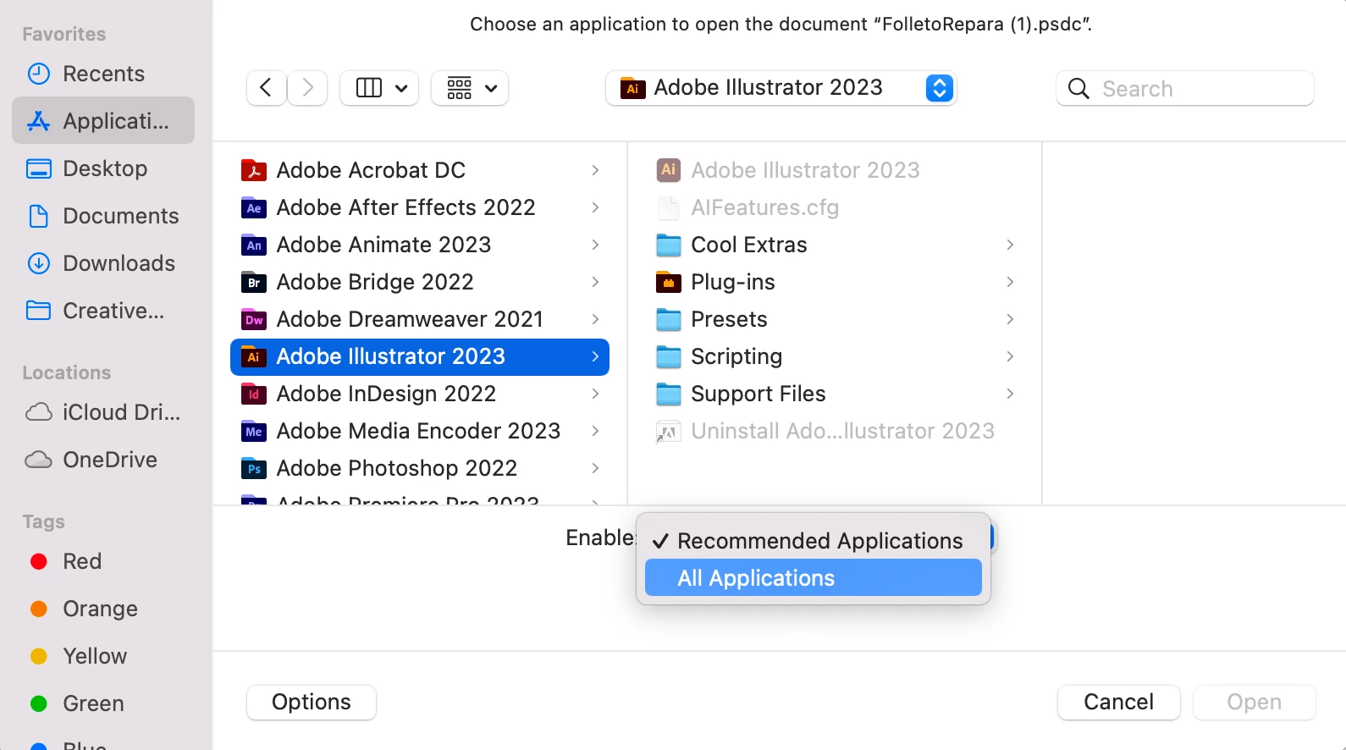Click the InDesign 2022 app icon
1346x750 pixels.
(x=254, y=394)
